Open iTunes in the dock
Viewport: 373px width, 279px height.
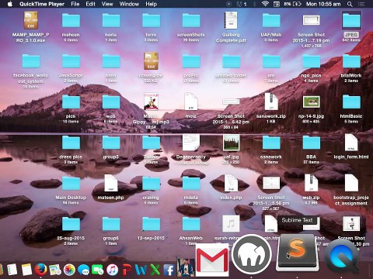[112, 270]
